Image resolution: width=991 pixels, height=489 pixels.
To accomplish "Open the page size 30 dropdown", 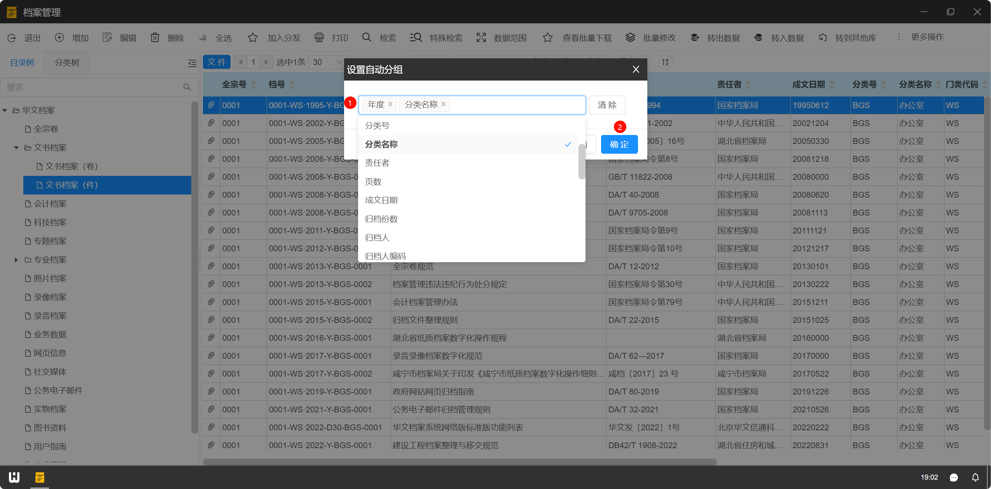I will pyautogui.click(x=327, y=62).
